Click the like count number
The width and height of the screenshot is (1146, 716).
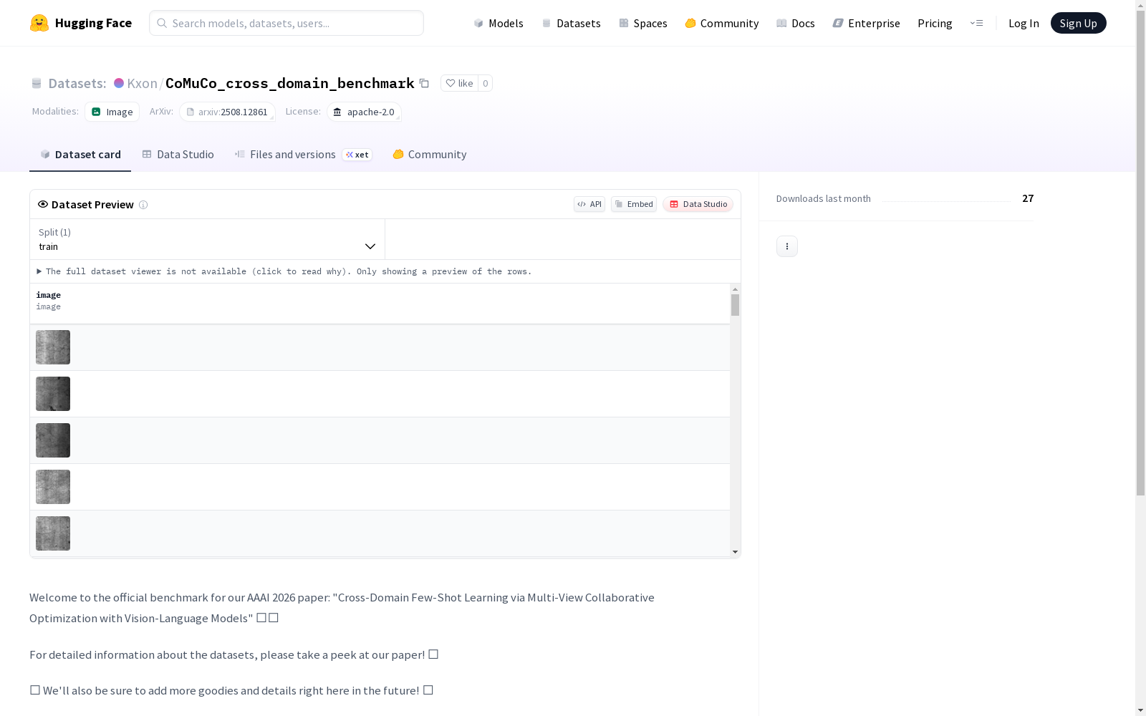click(486, 83)
